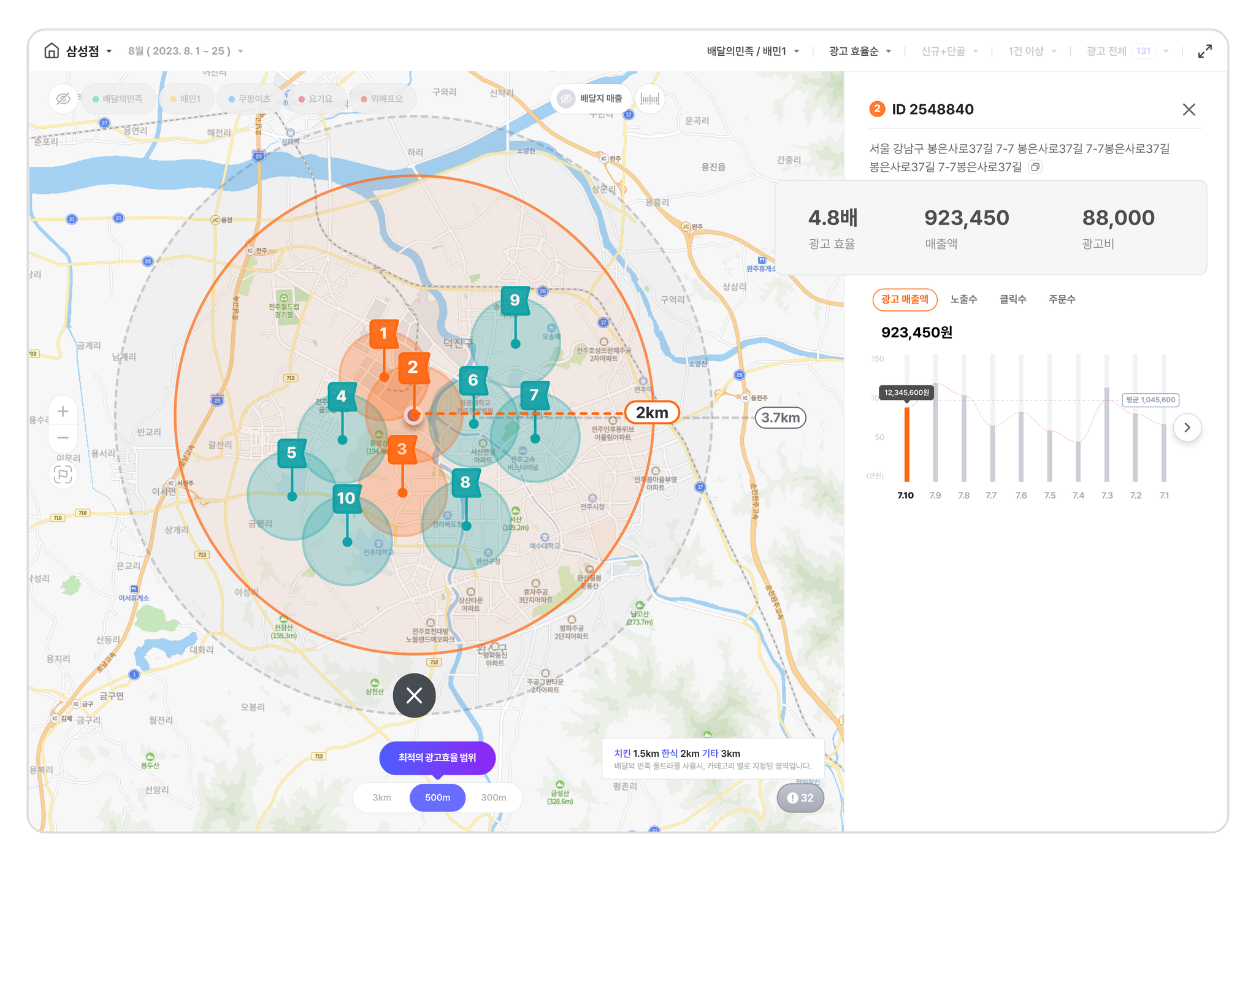Switch to the 클릭수 tab

(x=1013, y=299)
